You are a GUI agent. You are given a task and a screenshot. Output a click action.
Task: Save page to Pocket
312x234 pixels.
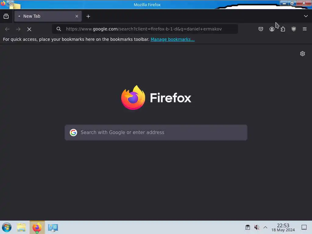pos(261,29)
